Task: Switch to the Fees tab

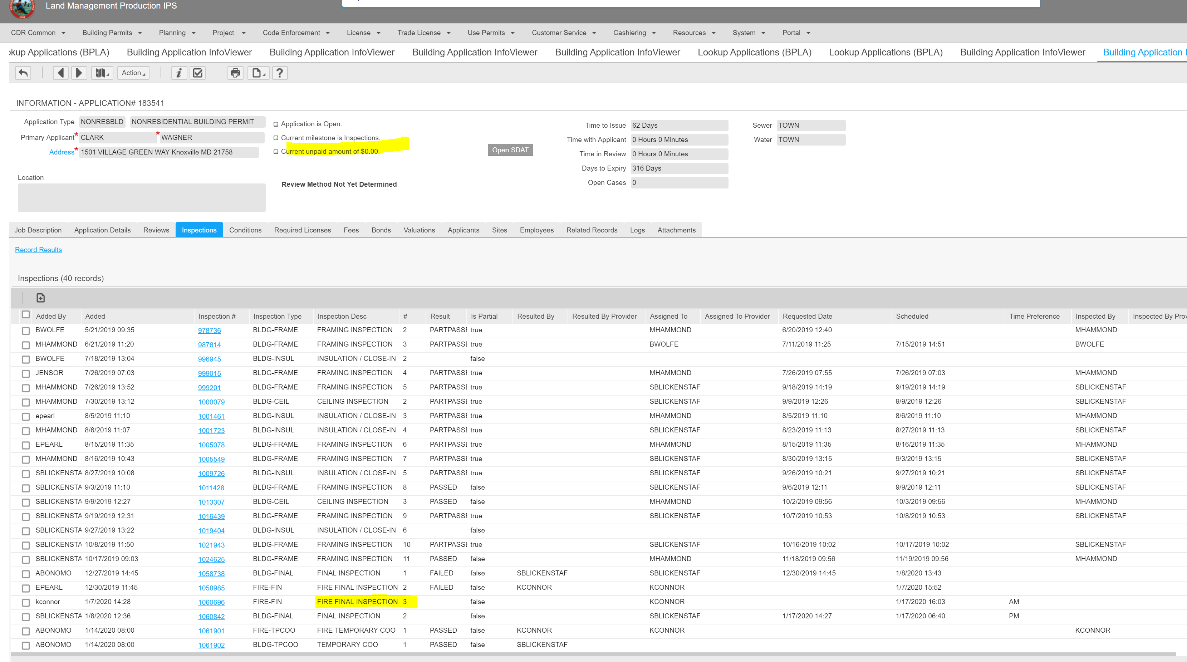Action: click(x=350, y=230)
